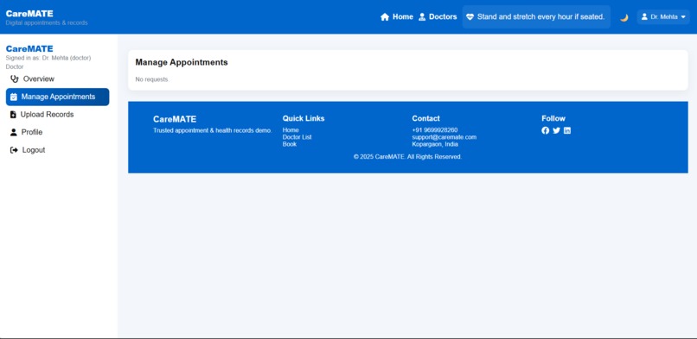Click the Contact footer heading
697x339 pixels.
pyautogui.click(x=425, y=118)
